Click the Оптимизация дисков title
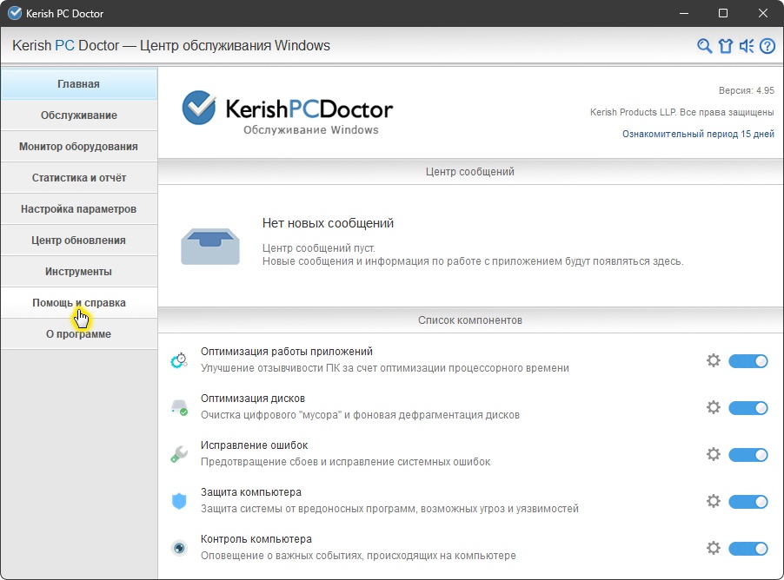The height and width of the screenshot is (580, 784). (253, 399)
